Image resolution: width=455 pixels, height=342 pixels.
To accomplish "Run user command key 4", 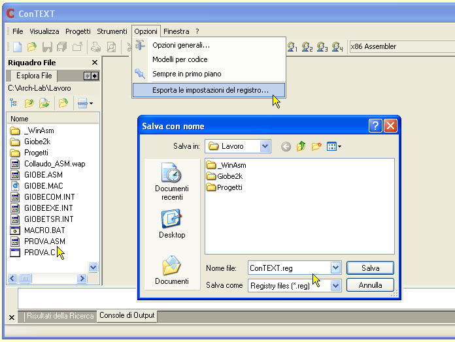I will pyautogui.click(x=337, y=46).
